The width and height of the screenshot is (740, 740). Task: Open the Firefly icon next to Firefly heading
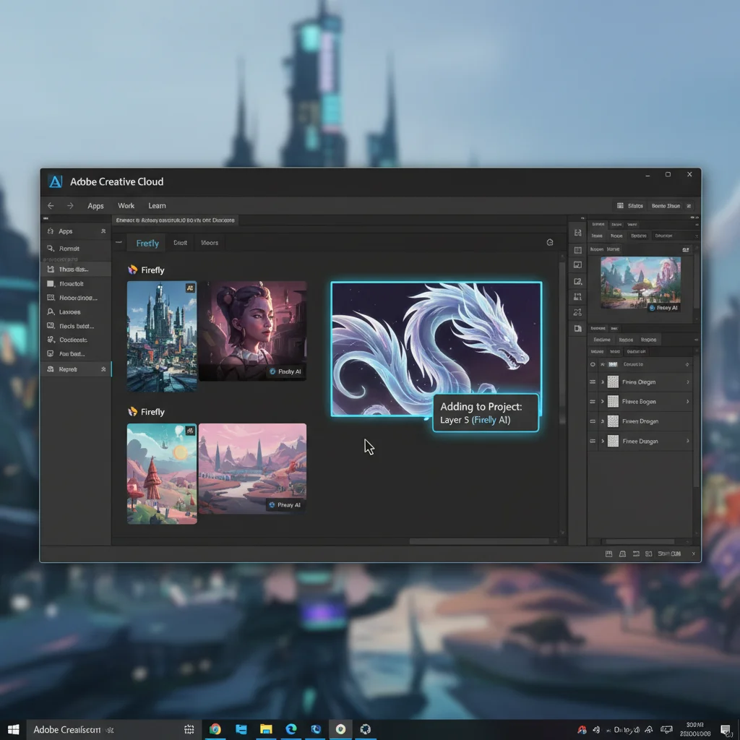(x=134, y=270)
